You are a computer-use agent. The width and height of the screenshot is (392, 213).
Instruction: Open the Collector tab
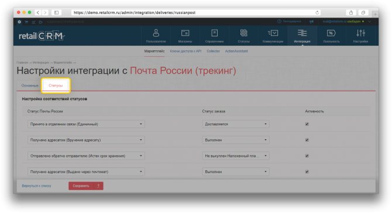point(213,51)
